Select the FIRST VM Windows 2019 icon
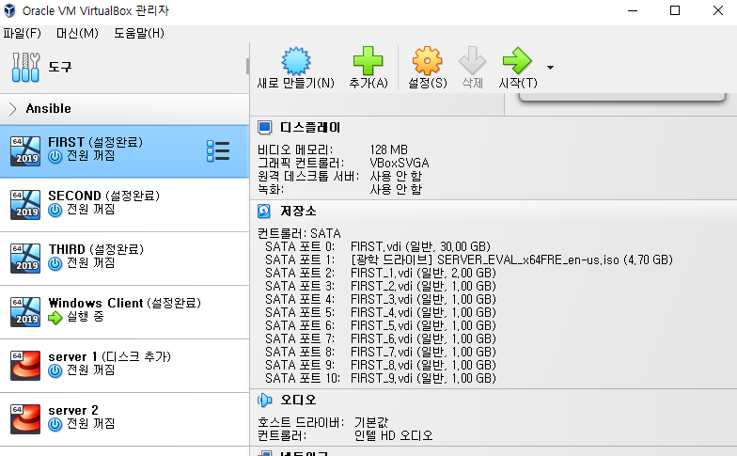Image resolution: width=737 pixels, height=456 pixels. point(25,151)
